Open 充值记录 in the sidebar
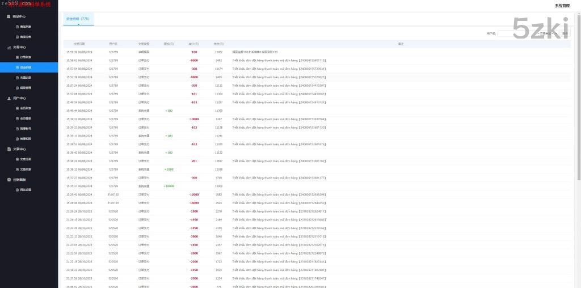The height and width of the screenshot is (288, 581). click(x=26, y=78)
